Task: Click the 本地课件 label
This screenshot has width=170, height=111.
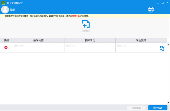Action: (86, 31)
